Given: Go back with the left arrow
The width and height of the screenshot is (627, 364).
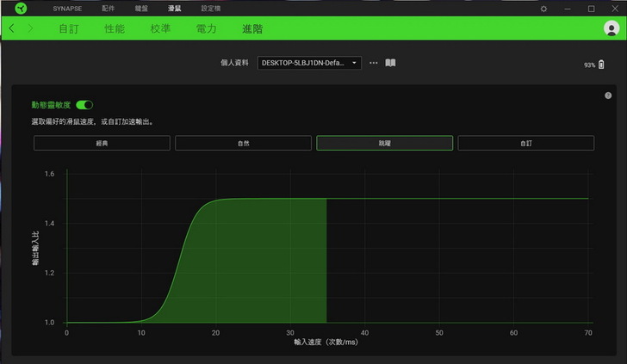Looking at the screenshot, I should [11, 28].
